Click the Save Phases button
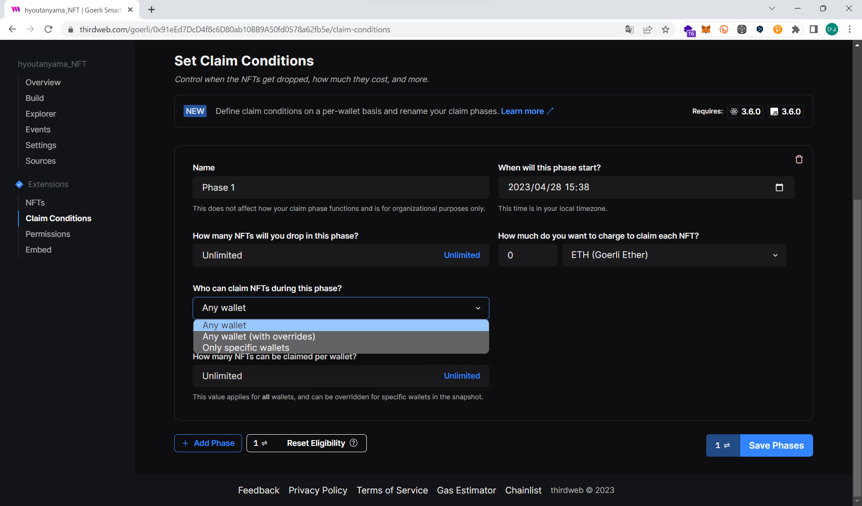 point(776,445)
